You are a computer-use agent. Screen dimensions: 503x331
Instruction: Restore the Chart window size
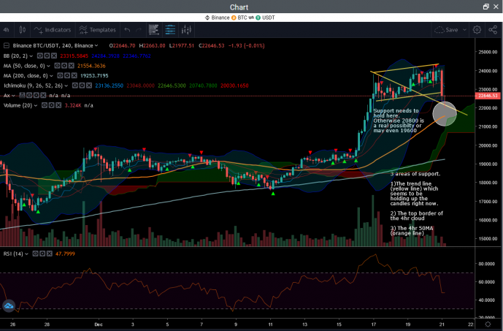pyautogui.click(x=486, y=7)
